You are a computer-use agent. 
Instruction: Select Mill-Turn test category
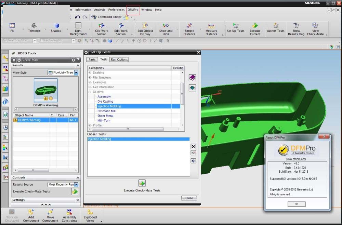[x=104, y=121]
